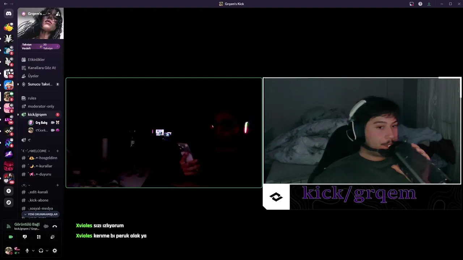Create a channel in the heart category
Screen dimensions: 463x260
[58, 185]
